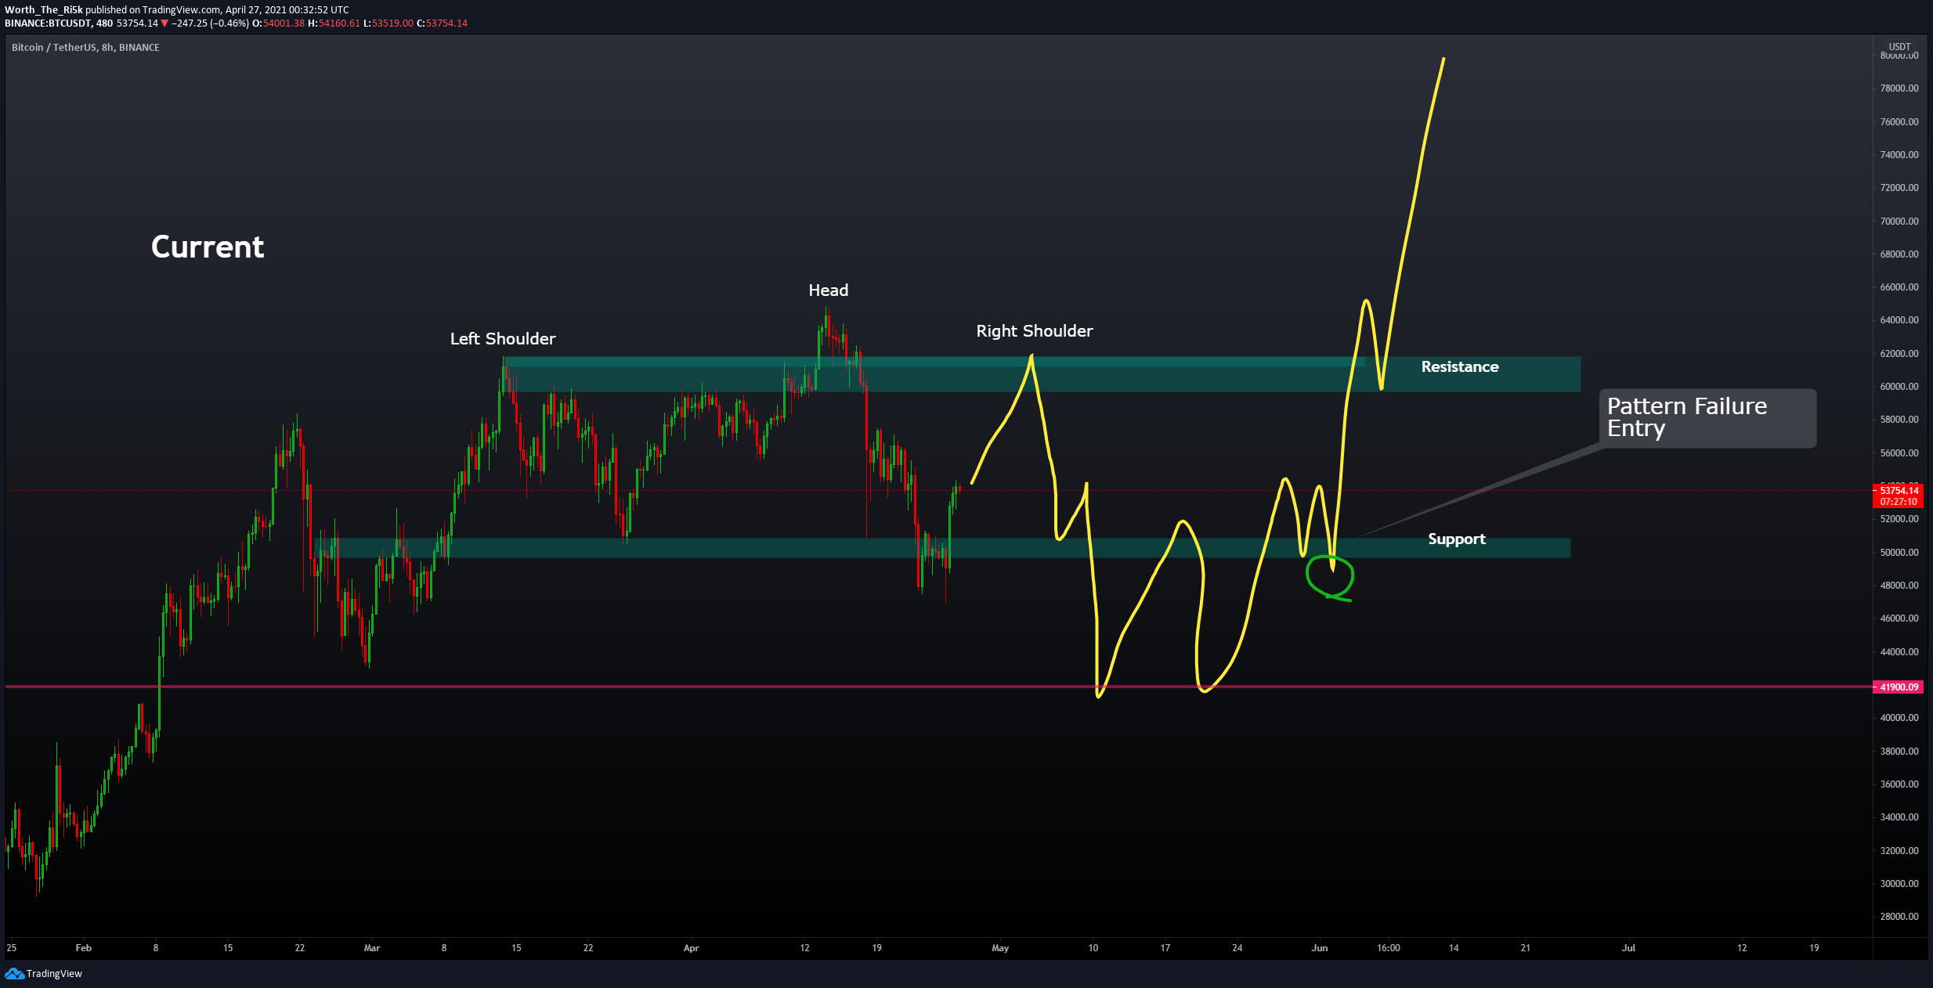Click the 'Support' zone label

(x=1456, y=539)
